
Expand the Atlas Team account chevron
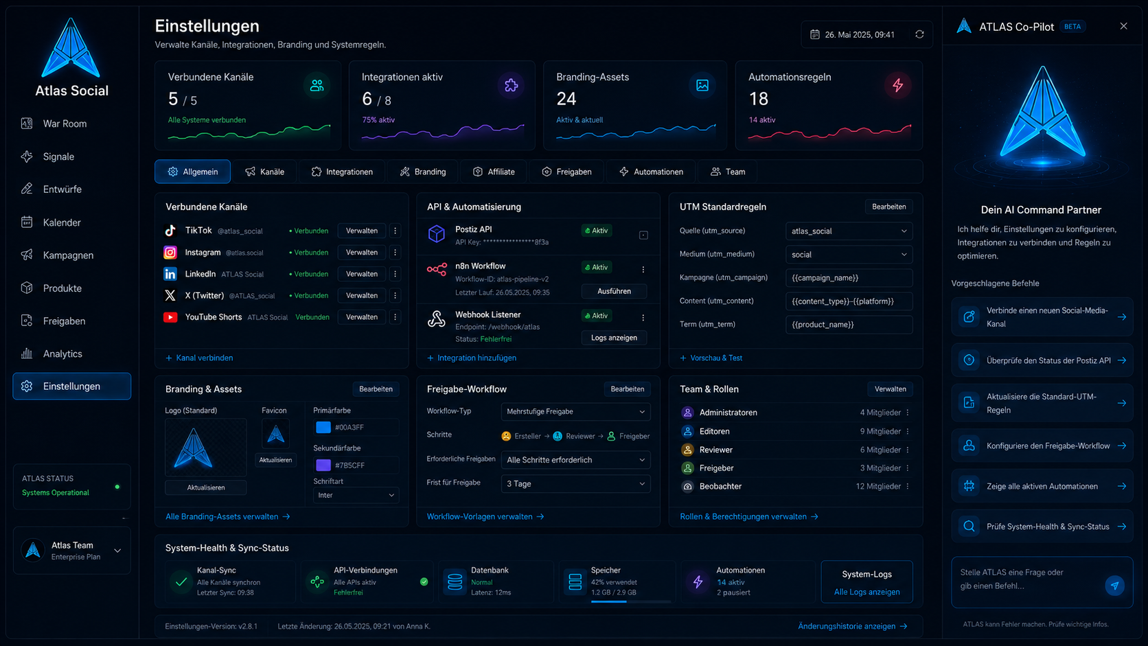(117, 551)
